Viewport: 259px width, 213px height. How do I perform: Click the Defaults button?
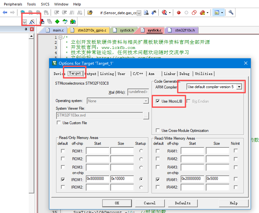point(183,203)
